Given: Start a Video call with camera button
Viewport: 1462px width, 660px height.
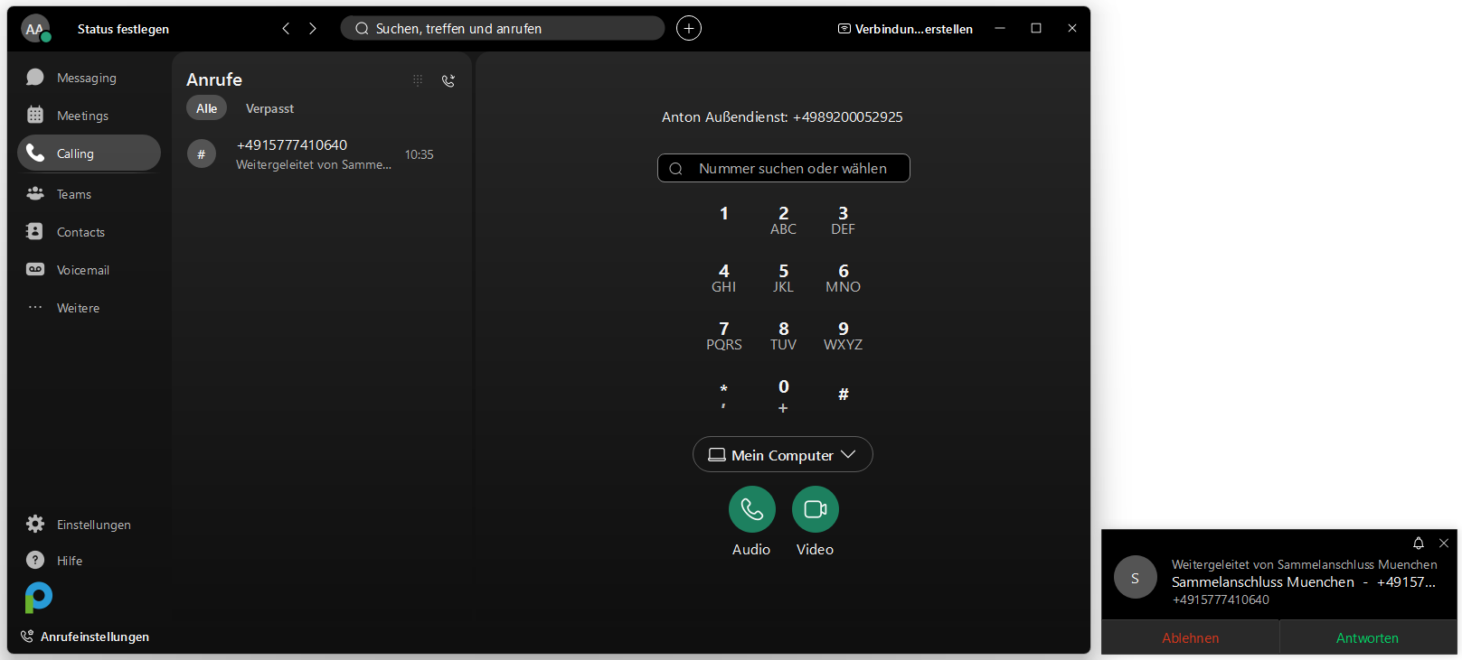Looking at the screenshot, I should 815,510.
